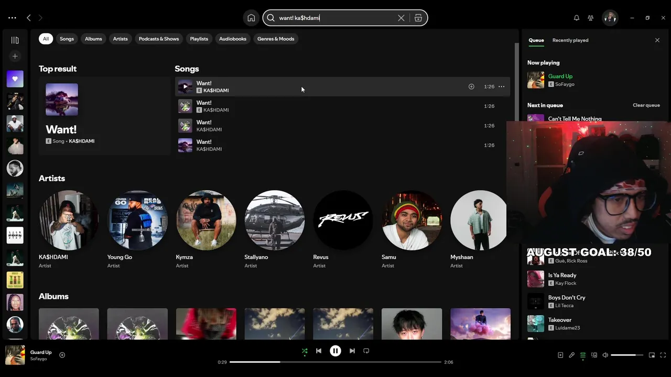
Task: Open more options for first Want! song
Action: tap(501, 86)
